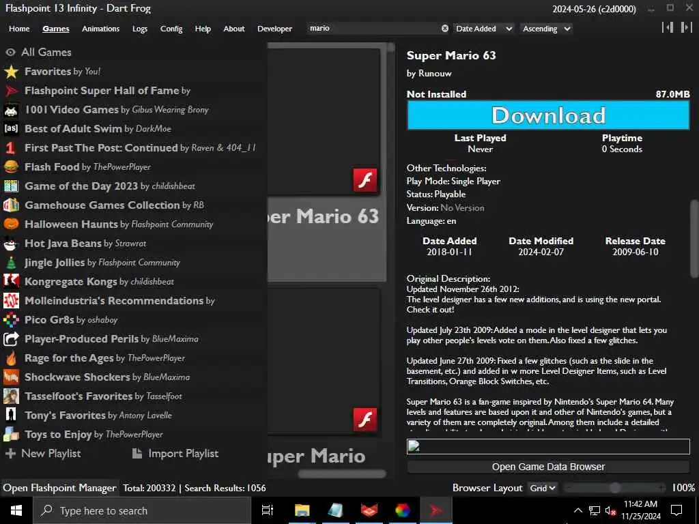Clear the mario search text
Screen dimensions: 699x524
pyautogui.click(x=445, y=29)
